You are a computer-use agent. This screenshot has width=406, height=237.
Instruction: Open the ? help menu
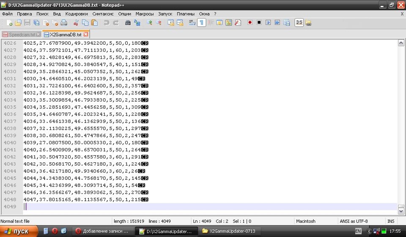(x=215, y=14)
